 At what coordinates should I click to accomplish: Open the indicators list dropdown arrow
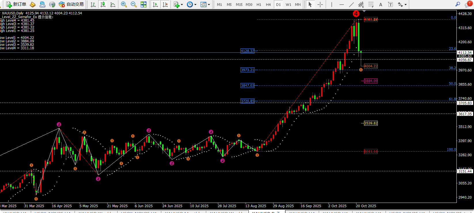click(182, 5)
